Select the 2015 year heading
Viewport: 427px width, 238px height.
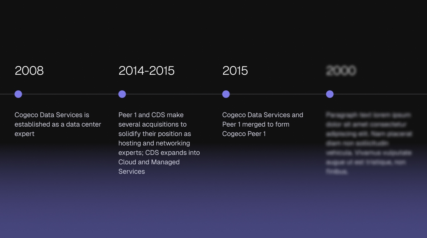235,71
